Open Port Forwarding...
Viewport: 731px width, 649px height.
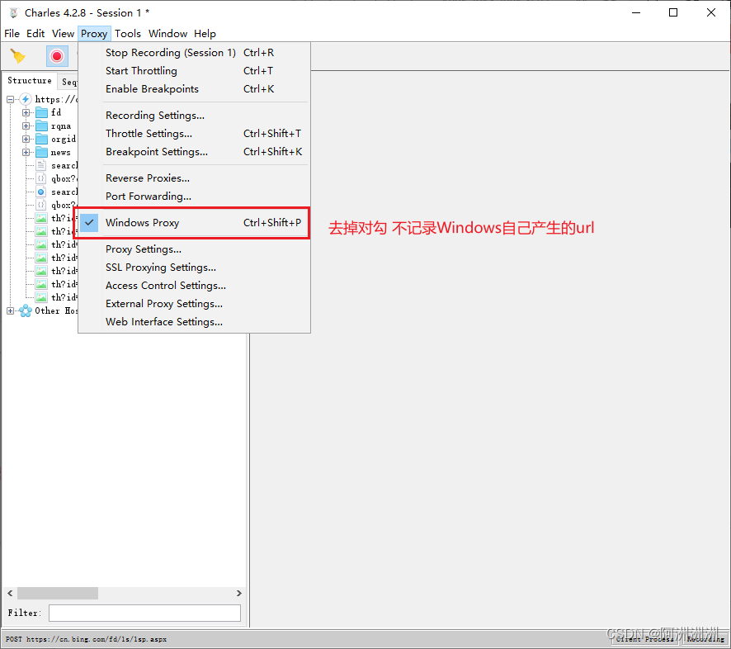pos(195,197)
